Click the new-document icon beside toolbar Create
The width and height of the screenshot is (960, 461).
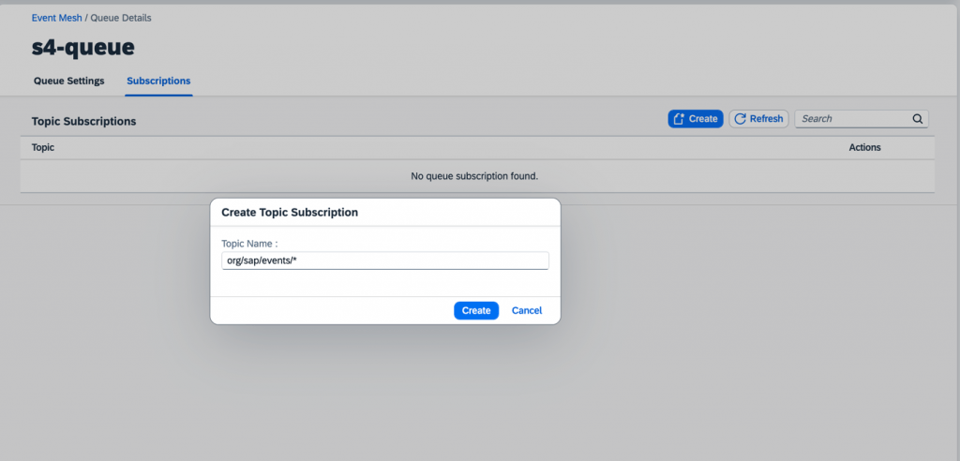point(679,119)
